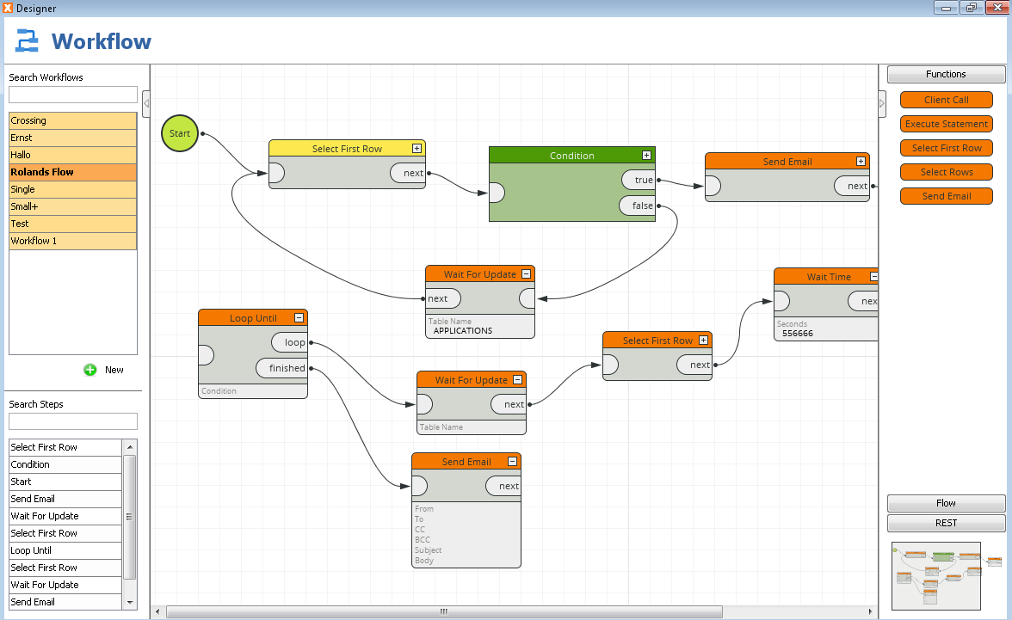The width and height of the screenshot is (1012, 620).
Task: Select the Test workflow
Action: pos(73,224)
